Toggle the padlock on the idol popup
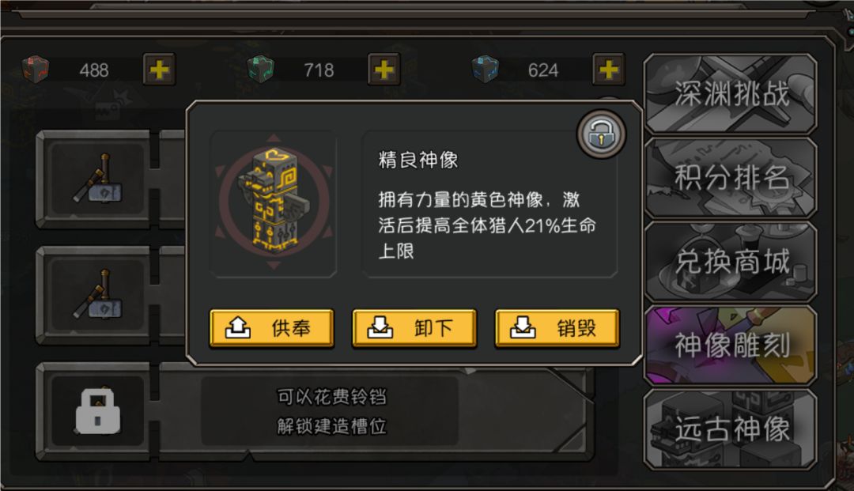854x491 pixels. pyautogui.click(x=601, y=134)
